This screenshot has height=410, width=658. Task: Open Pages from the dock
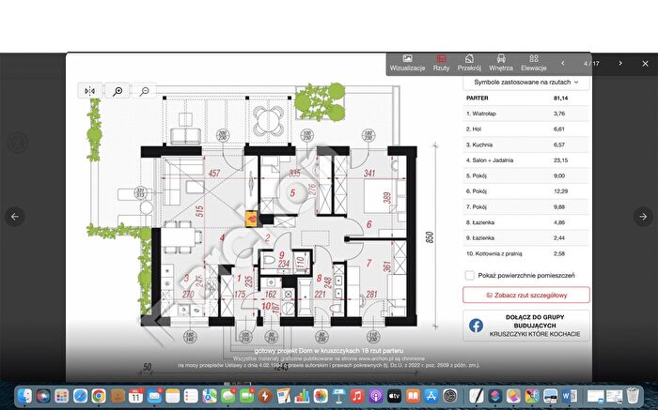click(283, 395)
